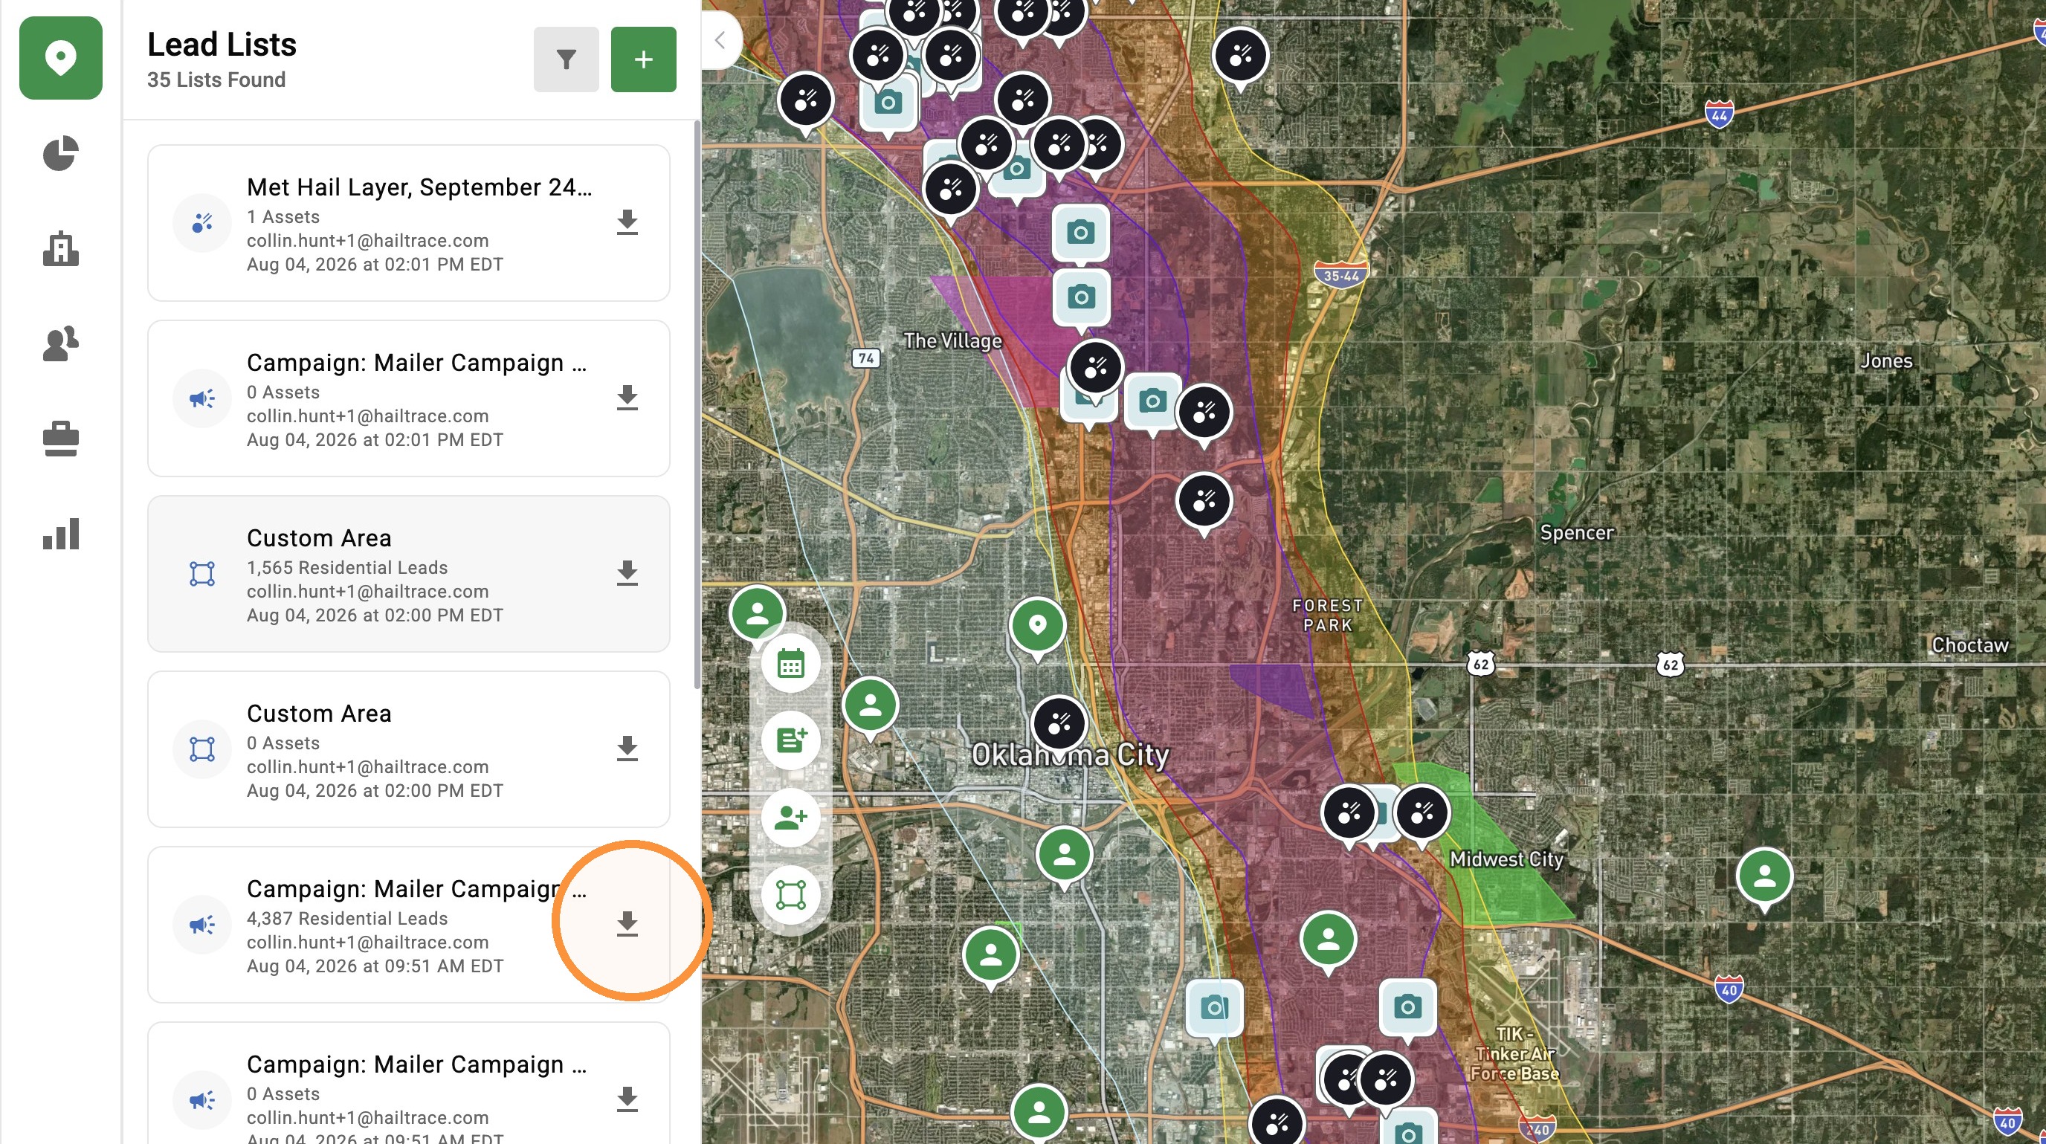Open the map pin section in sidebar
The height and width of the screenshot is (1144, 2046).
pos(60,58)
